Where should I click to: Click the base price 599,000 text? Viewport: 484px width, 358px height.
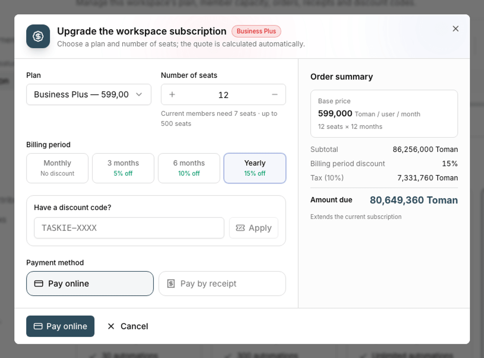(x=335, y=113)
